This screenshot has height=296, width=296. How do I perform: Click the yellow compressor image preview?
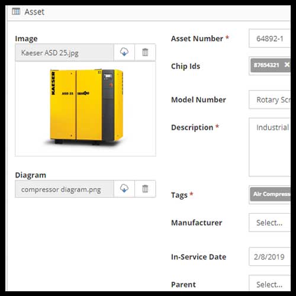[85, 109]
